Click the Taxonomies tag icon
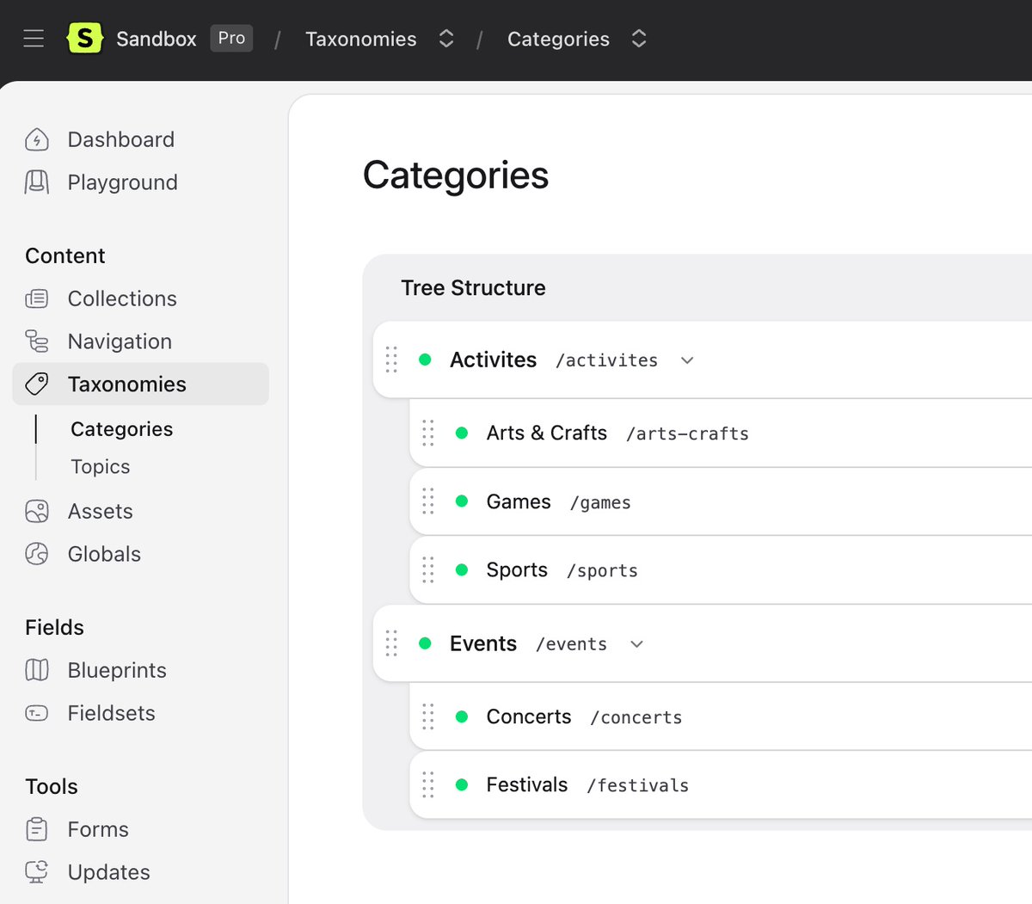Viewport: 1032px width, 904px height. coord(37,384)
